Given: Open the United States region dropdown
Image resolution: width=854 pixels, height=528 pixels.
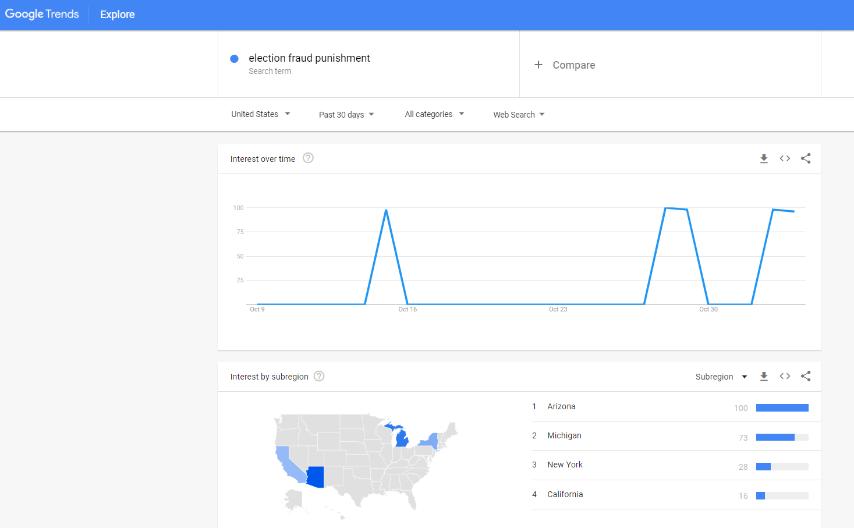Looking at the screenshot, I should pos(261,114).
